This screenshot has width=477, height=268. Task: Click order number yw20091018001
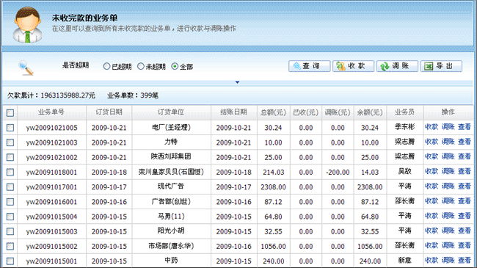51,173
